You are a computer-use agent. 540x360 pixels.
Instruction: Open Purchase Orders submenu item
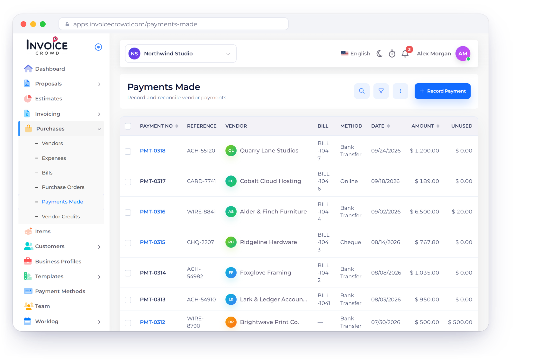click(x=63, y=187)
